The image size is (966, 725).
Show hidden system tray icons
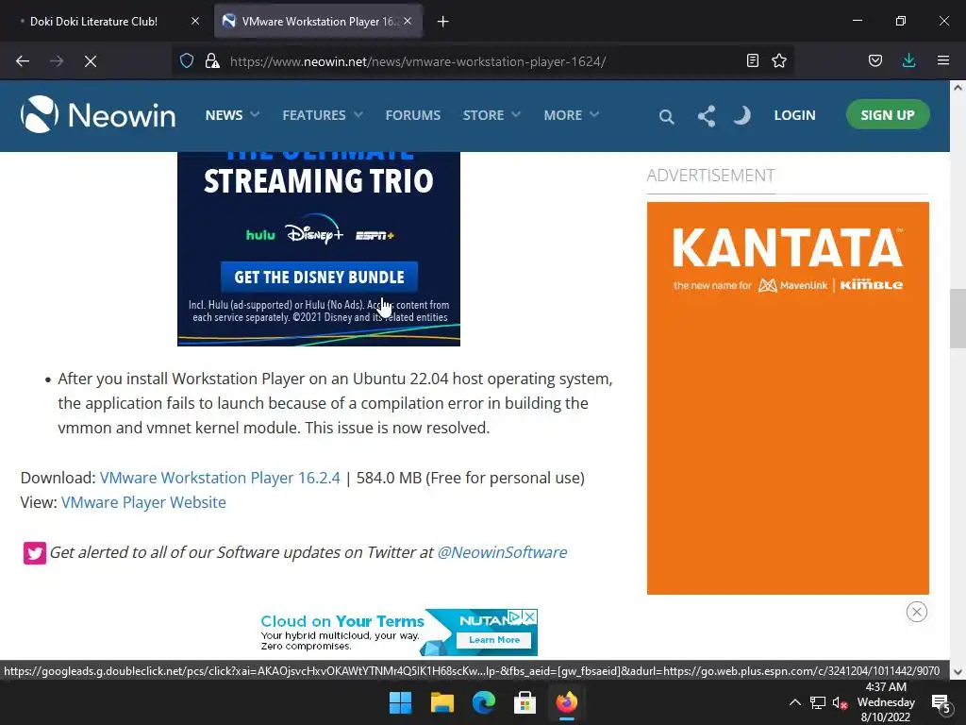(794, 702)
